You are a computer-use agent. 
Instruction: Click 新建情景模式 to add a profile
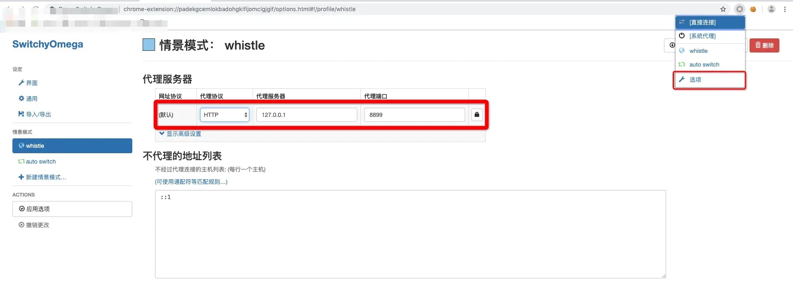click(x=43, y=177)
